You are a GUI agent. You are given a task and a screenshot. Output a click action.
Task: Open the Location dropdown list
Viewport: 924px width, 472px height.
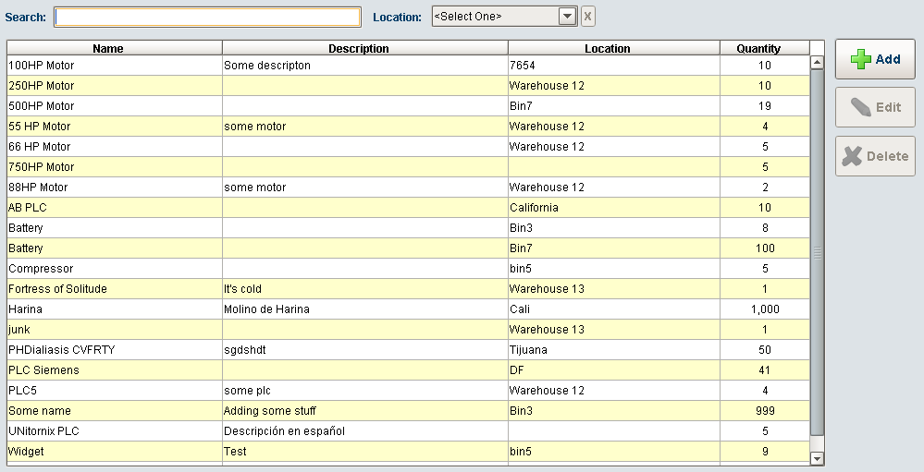(567, 17)
